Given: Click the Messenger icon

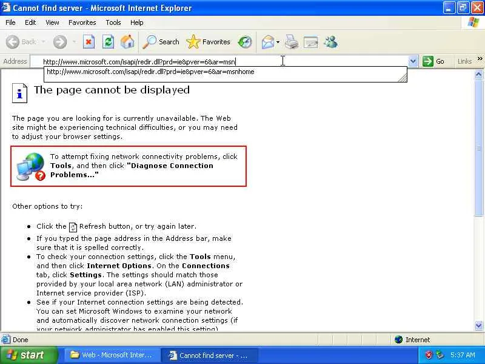Looking at the screenshot, I should click(330, 42).
